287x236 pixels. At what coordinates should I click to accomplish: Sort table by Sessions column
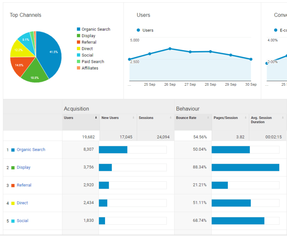click(146, 118)
